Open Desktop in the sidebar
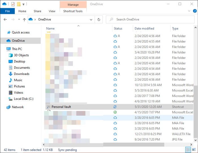198x153 pixels. 20,61
